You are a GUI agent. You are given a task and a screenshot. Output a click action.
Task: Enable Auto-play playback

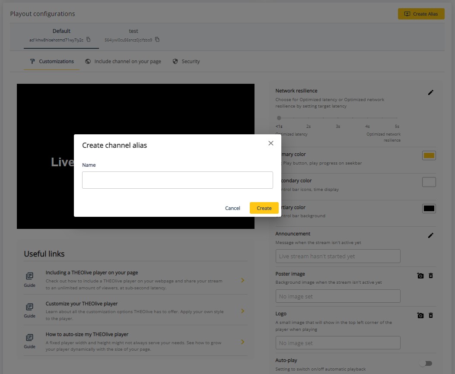tap(427, 363)
